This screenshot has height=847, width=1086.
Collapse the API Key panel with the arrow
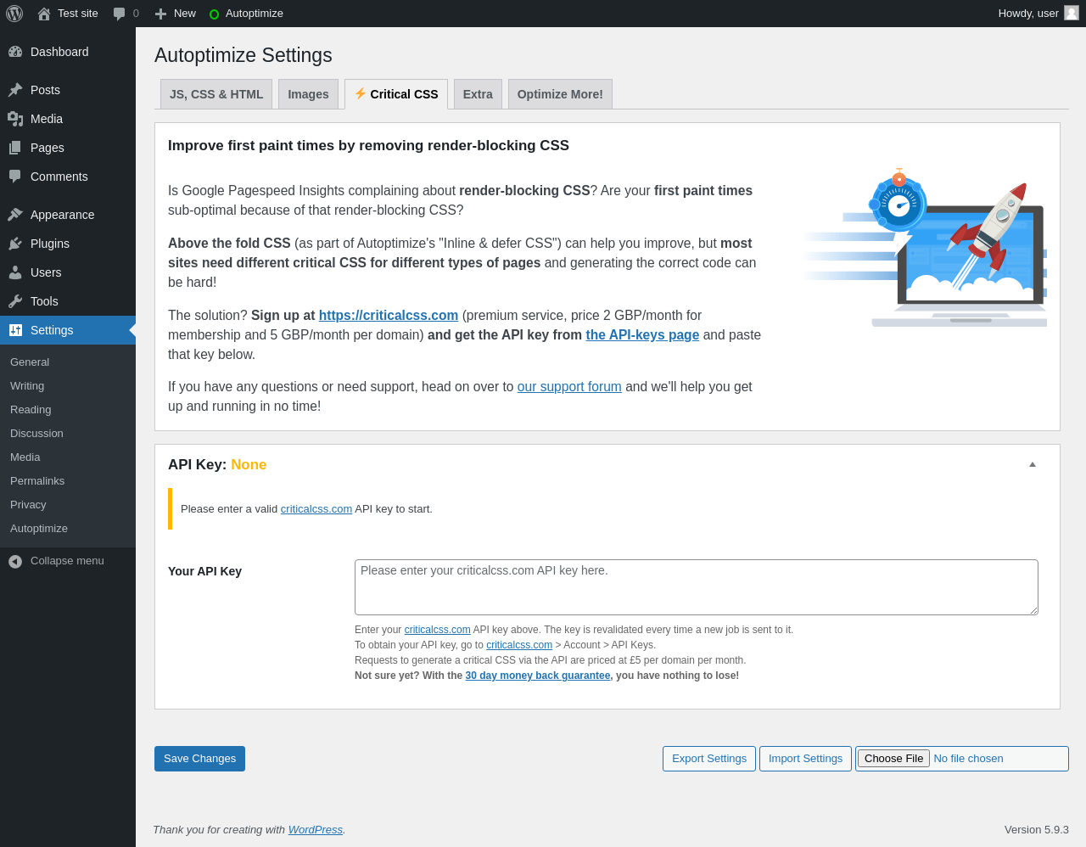1033,464
